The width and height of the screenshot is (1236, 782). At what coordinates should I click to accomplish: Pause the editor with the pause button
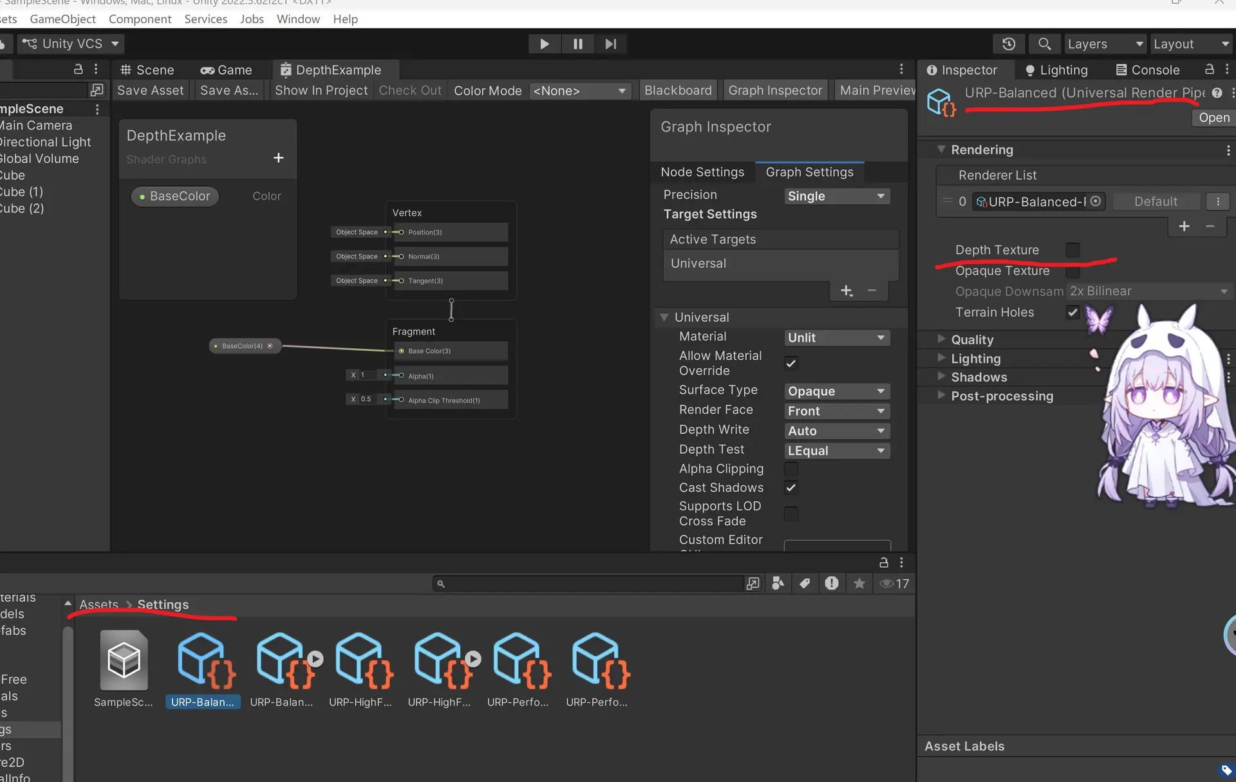click(x=577, y=44)
